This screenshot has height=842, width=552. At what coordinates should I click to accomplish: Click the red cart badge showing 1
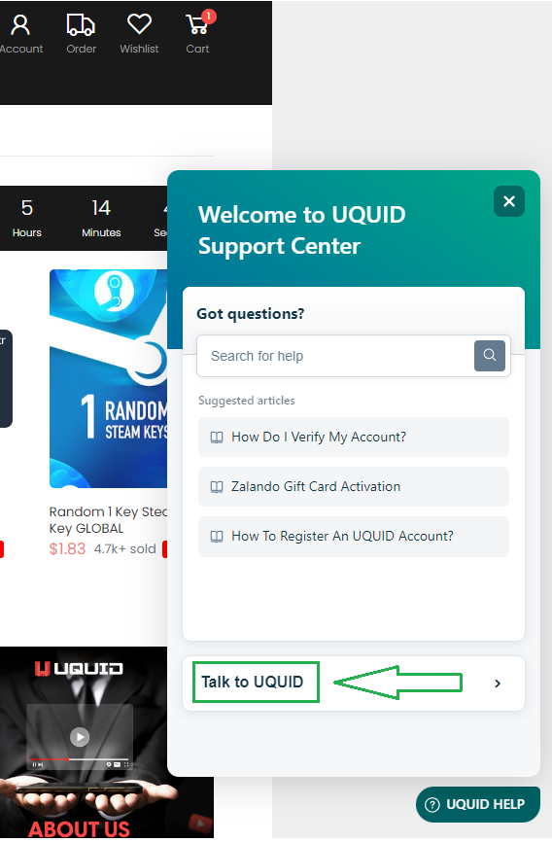coord(208,17)
